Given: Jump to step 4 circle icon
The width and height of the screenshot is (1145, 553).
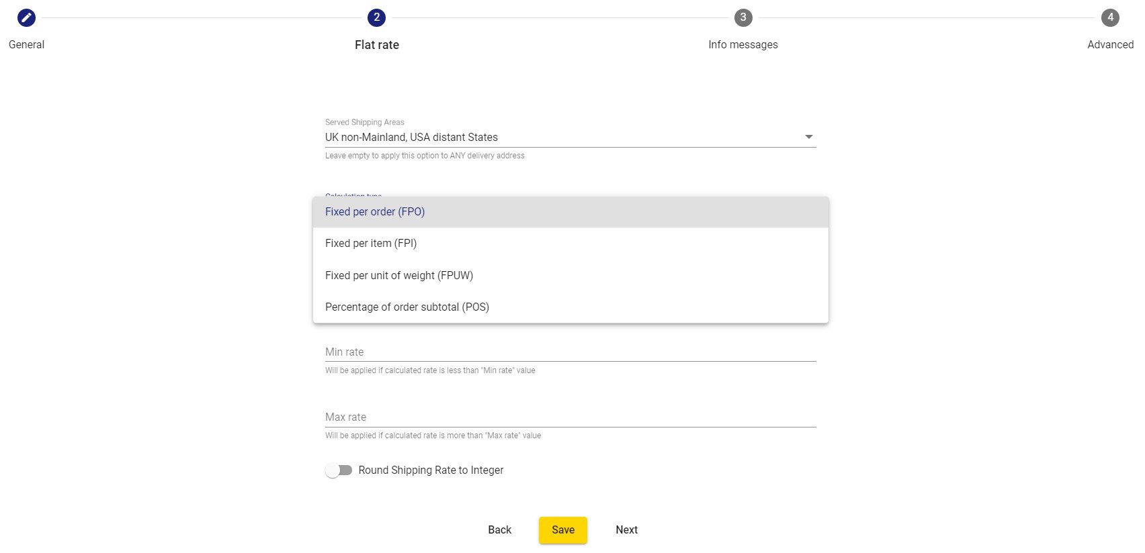Looking at the screenshot, I should [1110, 17].
